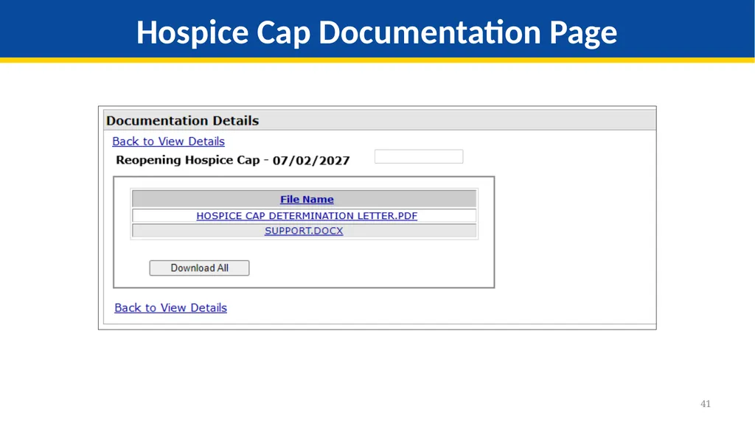The height and width of the screenshot is (424, 755).
Task: Open the bottom Back to View Details link
Action: 170,307
